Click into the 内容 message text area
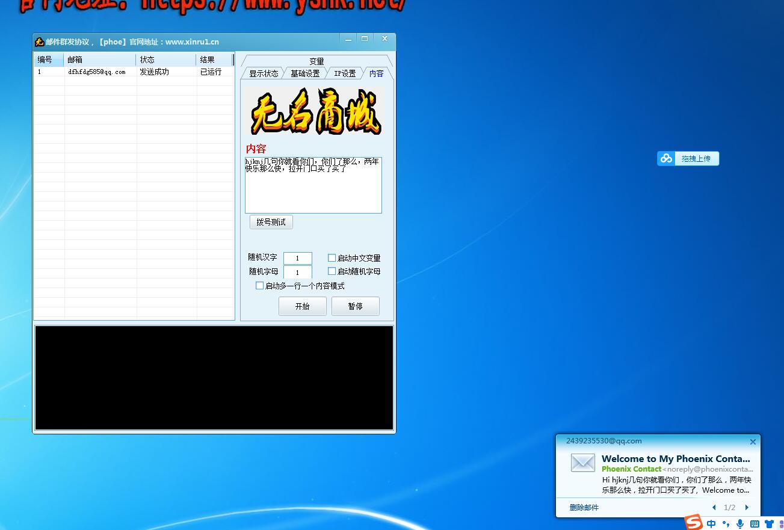 [x=313, y=185]
